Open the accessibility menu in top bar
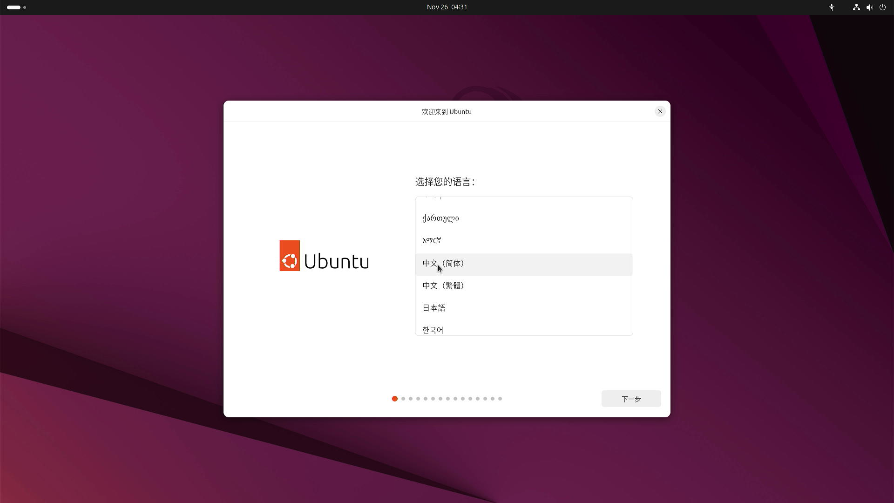The image size is (894, 503). click(832, 7)
